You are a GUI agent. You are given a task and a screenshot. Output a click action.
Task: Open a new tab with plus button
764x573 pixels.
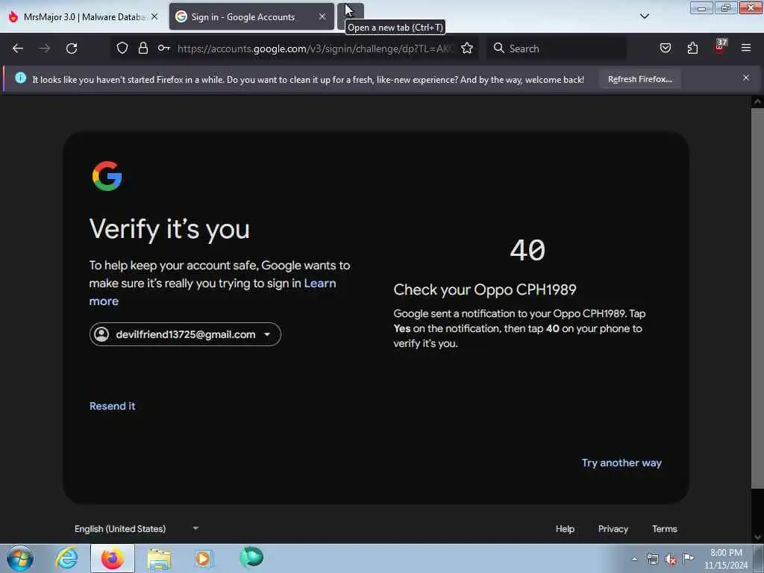coord(351,16)
